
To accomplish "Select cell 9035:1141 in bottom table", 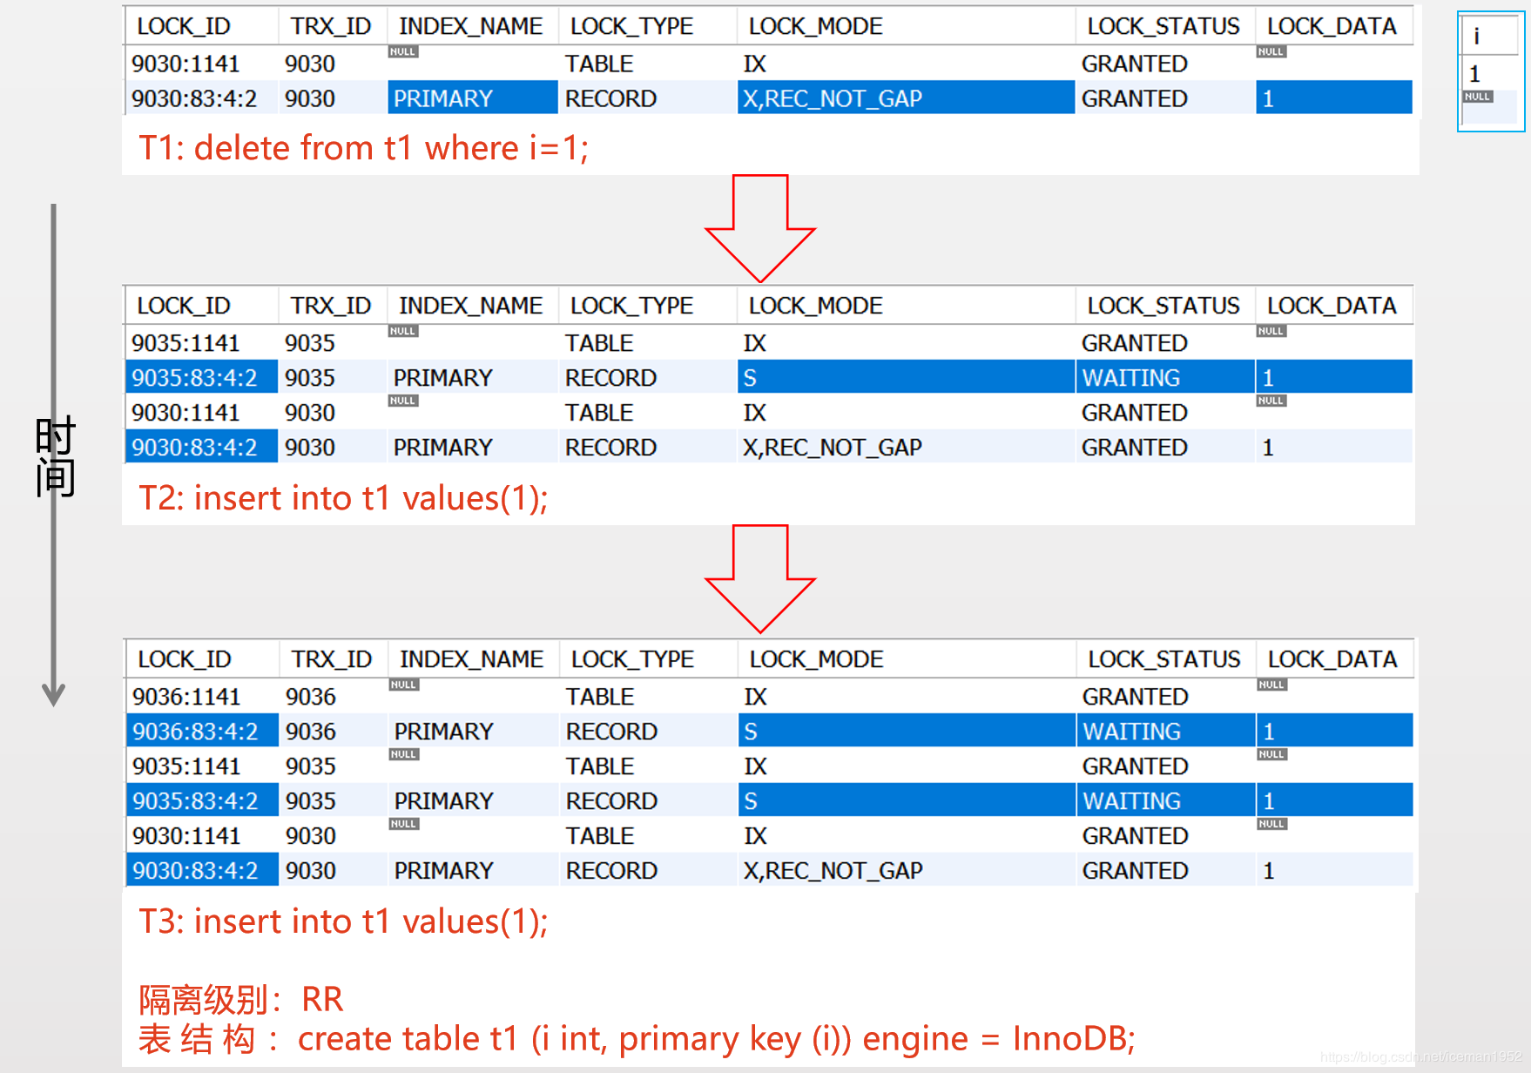I will 202,766.
